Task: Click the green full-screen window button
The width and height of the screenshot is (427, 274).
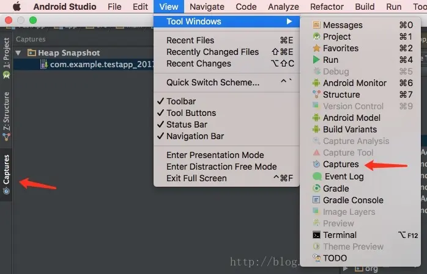Action: pos(33,20)
